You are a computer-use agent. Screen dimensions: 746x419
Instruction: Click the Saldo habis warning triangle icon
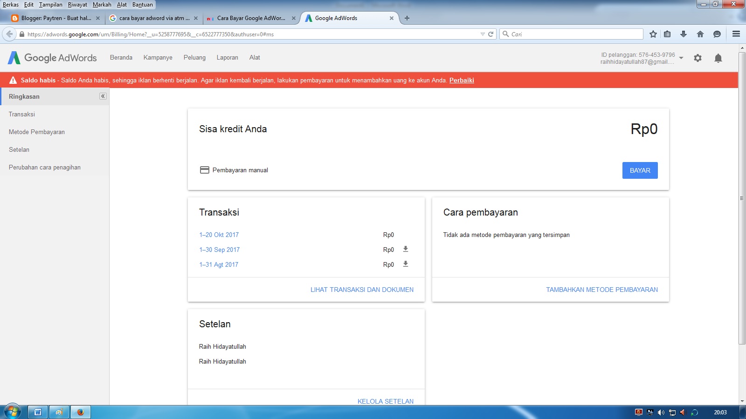click(x=13, y=80)
